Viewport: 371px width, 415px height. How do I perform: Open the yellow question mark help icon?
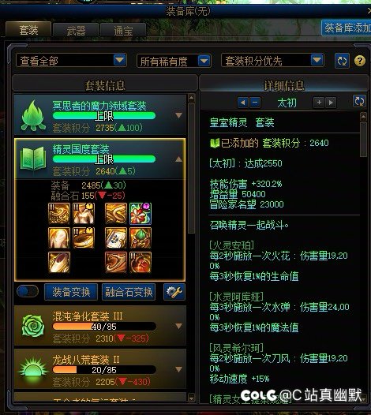360,61
